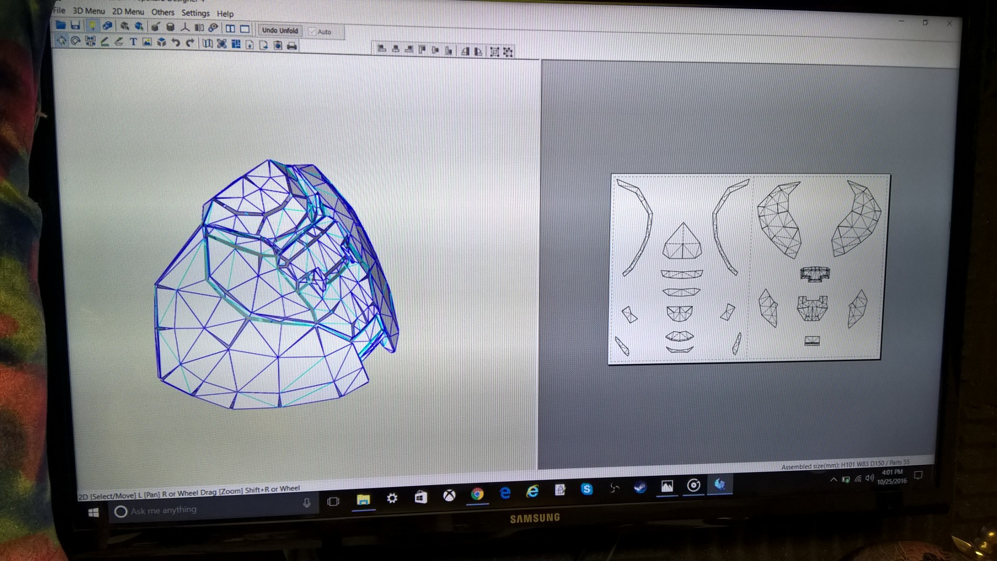Click the 2D [Select/Move] status bar hint
Image resolution: width=997 pixels, height=561 pixels.
189,492
